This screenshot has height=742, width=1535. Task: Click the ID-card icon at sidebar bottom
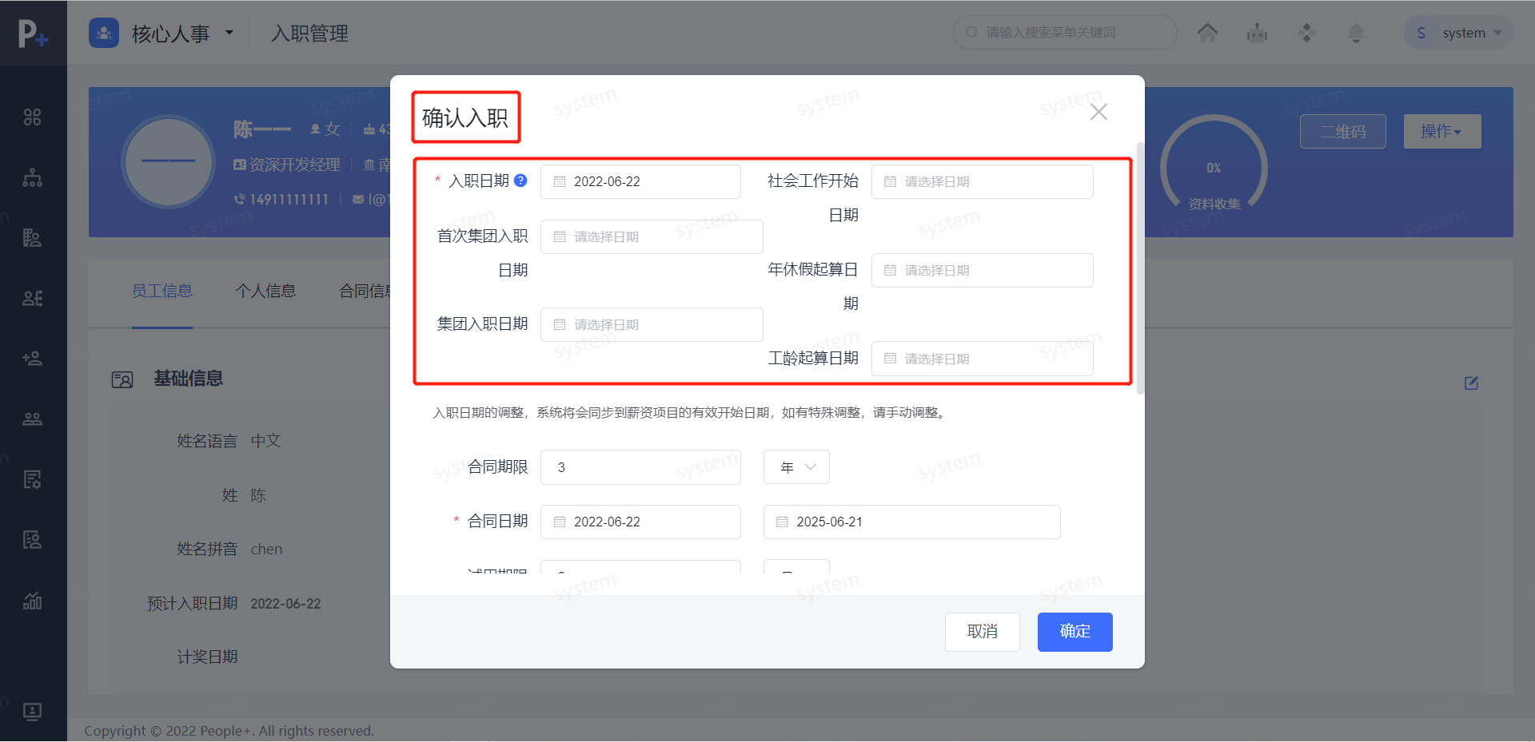(32, 712)
